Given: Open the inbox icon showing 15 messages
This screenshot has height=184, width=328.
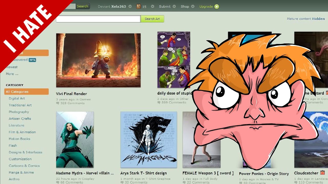Looking at the screenshot, I should coord(139,6).
